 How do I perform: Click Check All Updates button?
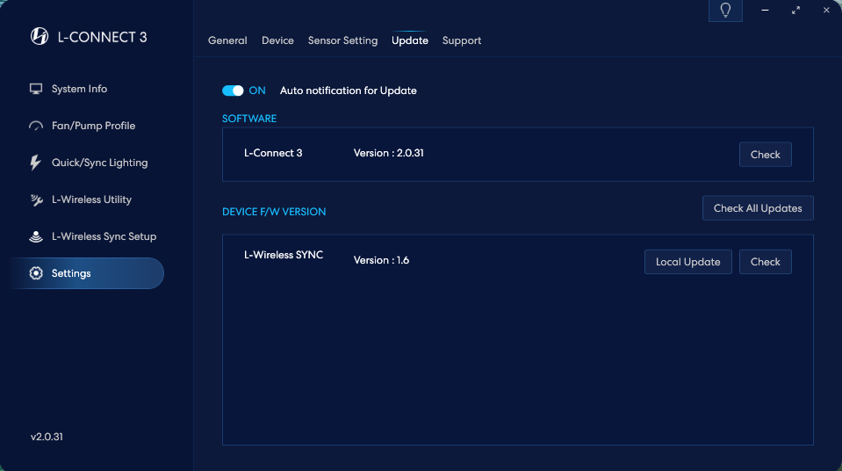click(758, 208)
